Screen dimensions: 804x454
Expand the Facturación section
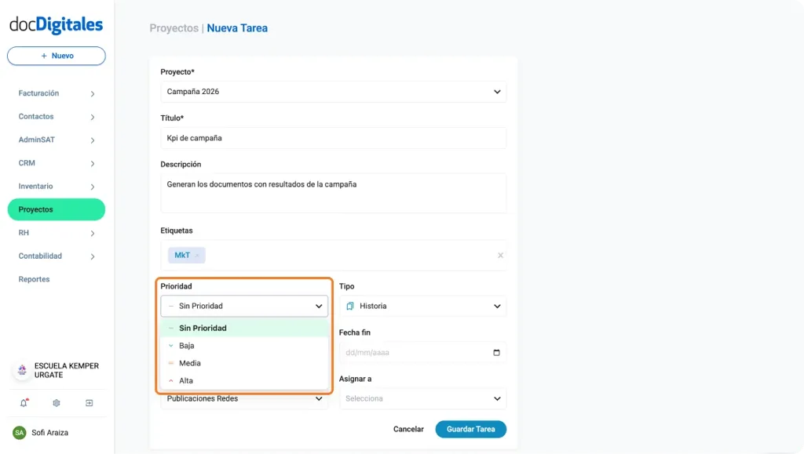[41, 93]
